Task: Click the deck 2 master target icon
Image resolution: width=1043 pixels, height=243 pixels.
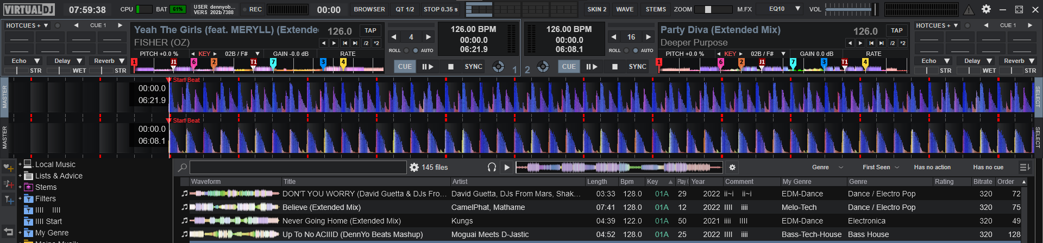Action: click(543, 67)
